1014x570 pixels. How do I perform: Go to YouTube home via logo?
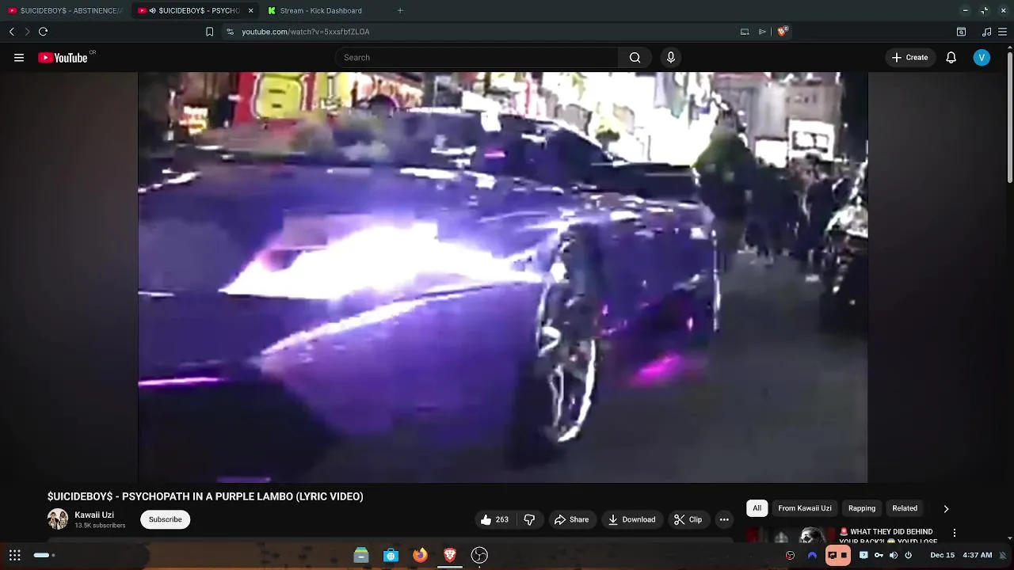pyautogui.click(x=63, y=58)
